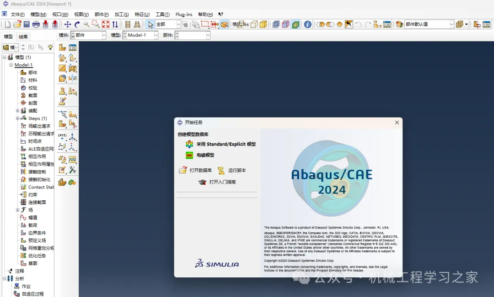Collapse the Model-1 tree node
Viewport: 494px width, 297px height.
(11, 65)
